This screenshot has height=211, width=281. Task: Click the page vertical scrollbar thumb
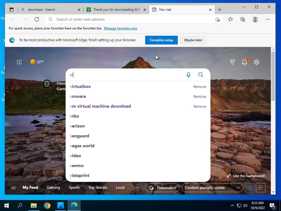point(273,76)
